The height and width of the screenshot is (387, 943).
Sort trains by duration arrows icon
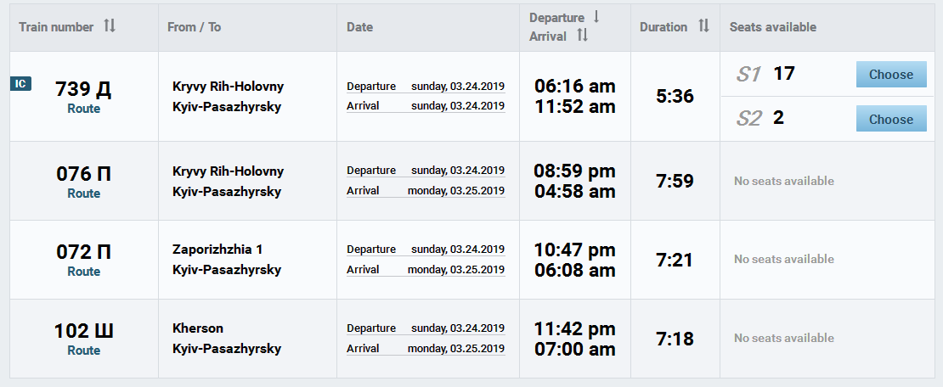tap(703, 26)
